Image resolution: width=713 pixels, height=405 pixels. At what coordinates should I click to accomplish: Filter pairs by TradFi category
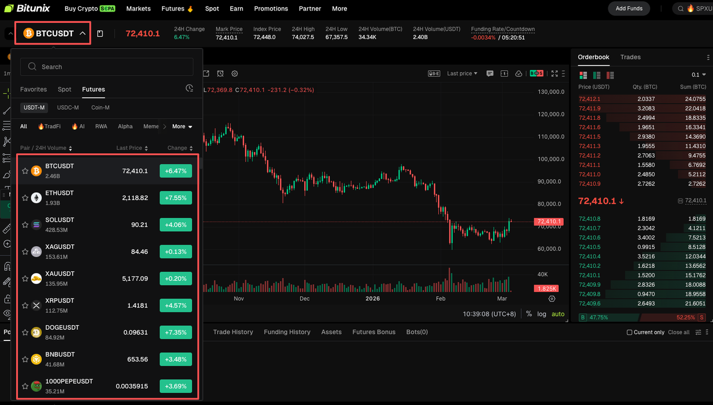pos(49,126)
